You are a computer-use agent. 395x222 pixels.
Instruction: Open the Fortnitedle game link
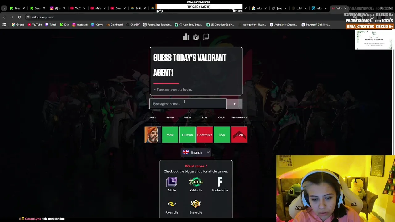pyautogui.click(x=220, y=184)
